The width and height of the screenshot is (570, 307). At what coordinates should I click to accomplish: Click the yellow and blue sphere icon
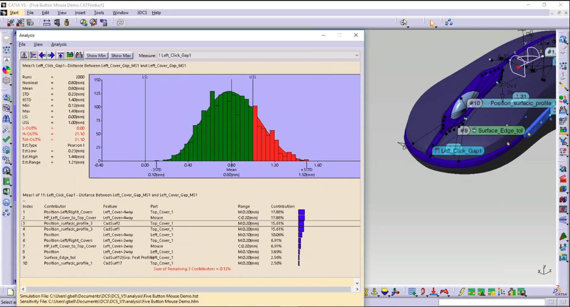coord(384,291)
